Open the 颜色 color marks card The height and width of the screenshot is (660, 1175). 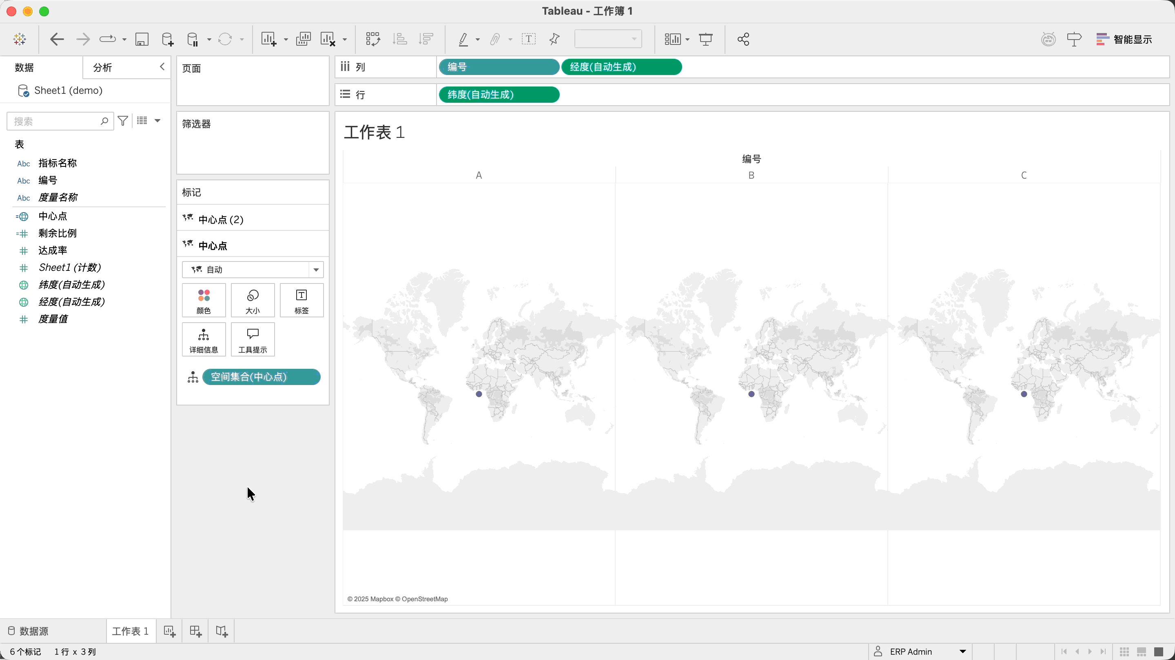204,301
